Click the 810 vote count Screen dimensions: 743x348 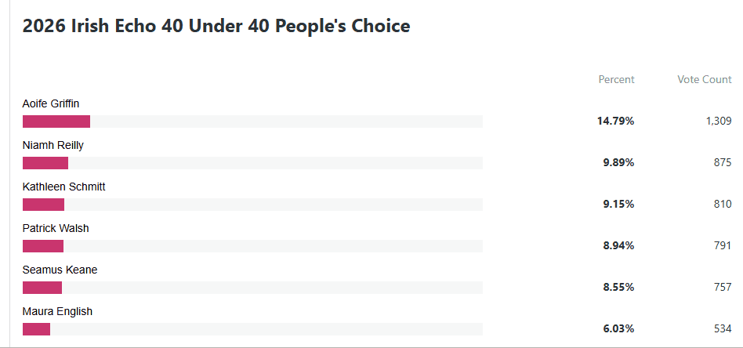pyautogui.click(x=723, y=205)
